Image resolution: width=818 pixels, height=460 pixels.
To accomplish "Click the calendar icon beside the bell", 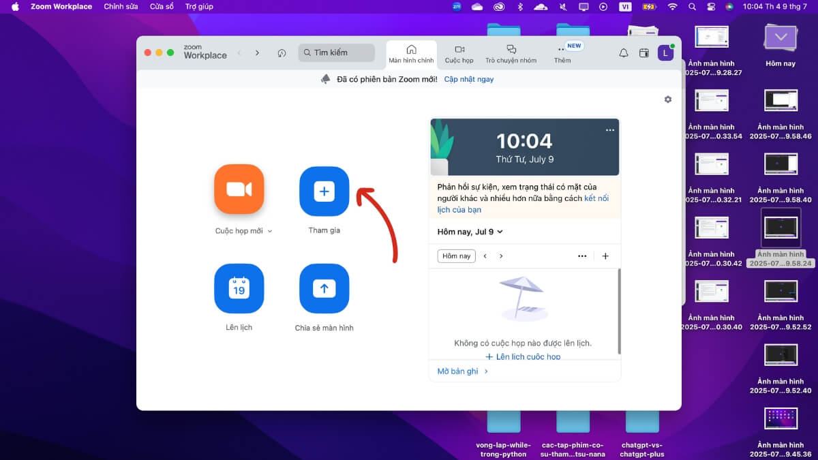I will coord(643,53).
